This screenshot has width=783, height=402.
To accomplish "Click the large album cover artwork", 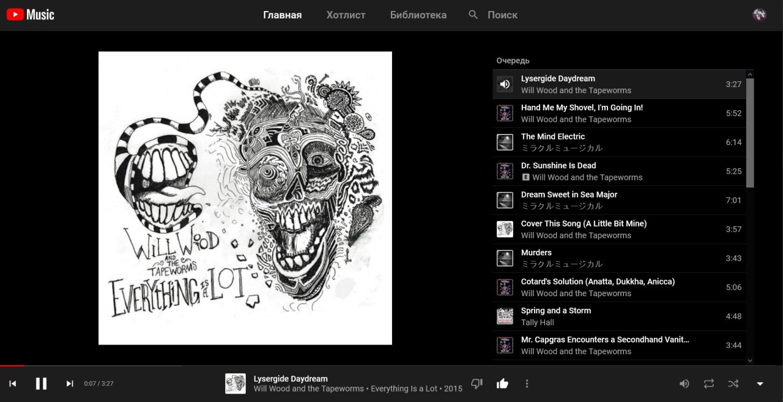I will tap(245, 198).
